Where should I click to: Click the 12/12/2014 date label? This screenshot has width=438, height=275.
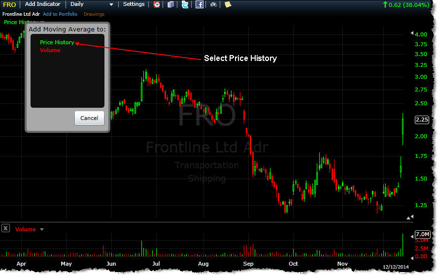click(x=396, y=267)
